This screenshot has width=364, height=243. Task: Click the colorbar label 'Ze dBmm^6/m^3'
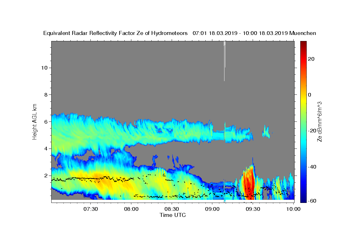(319, 122)
